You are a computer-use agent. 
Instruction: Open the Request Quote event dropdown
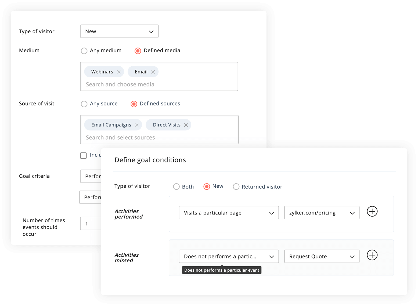(322, 257)
